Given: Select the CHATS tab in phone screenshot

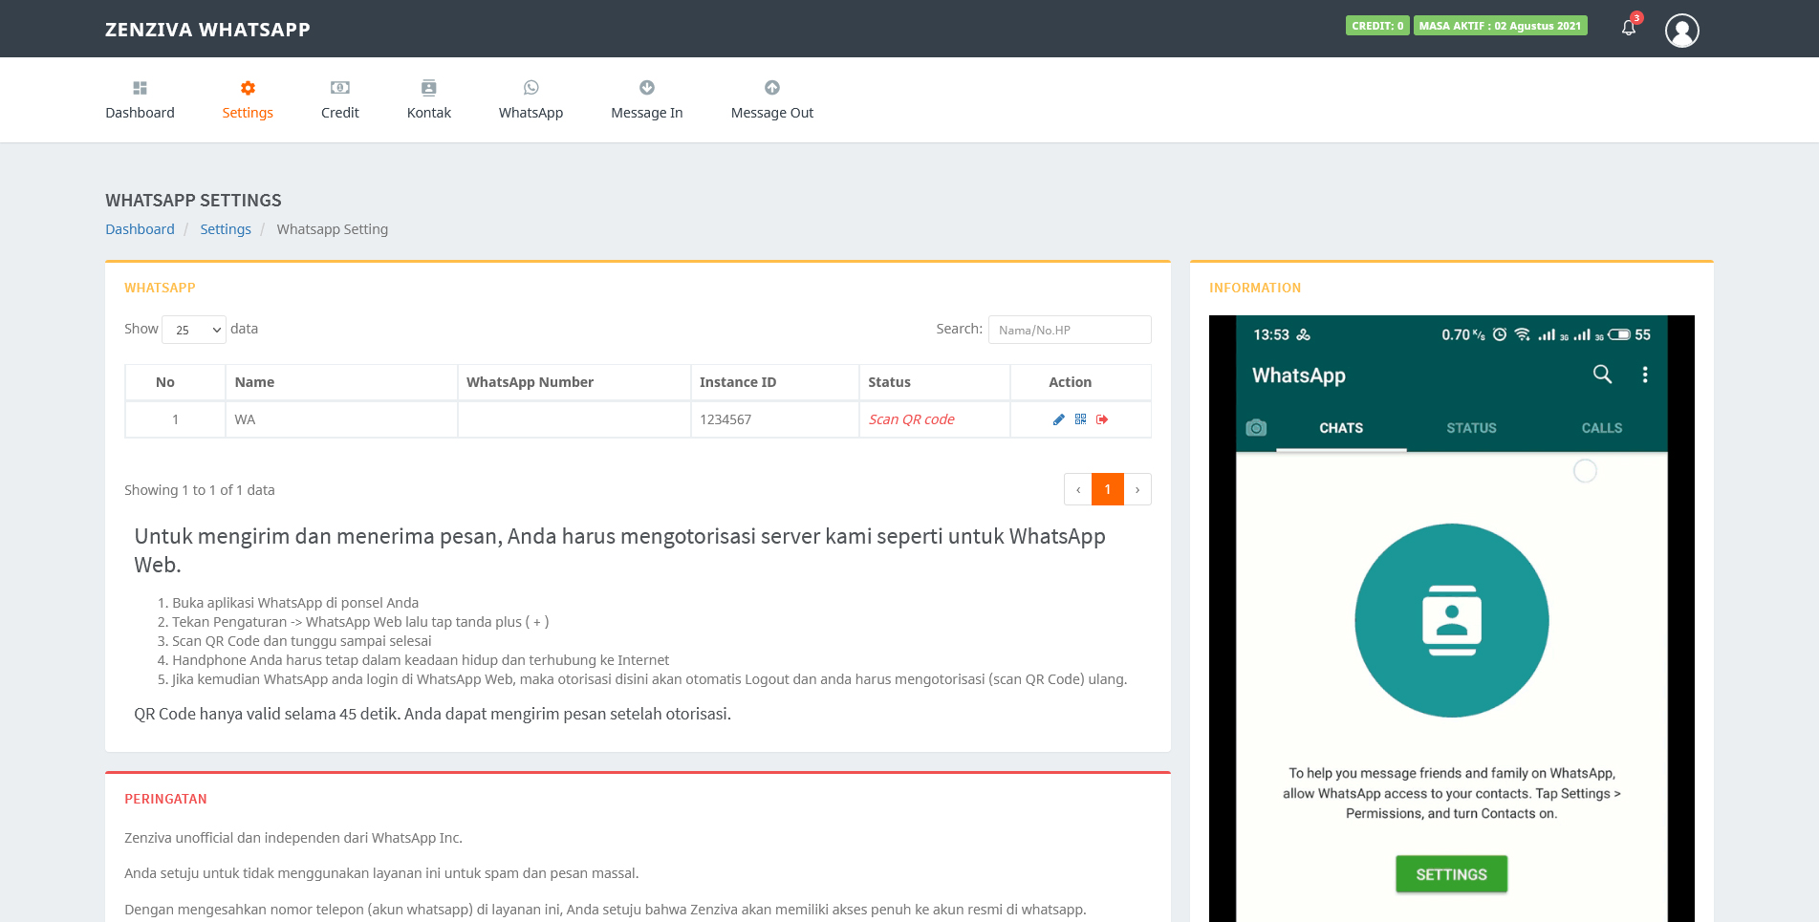Looking at the screenshot, I should [1341, 428].
